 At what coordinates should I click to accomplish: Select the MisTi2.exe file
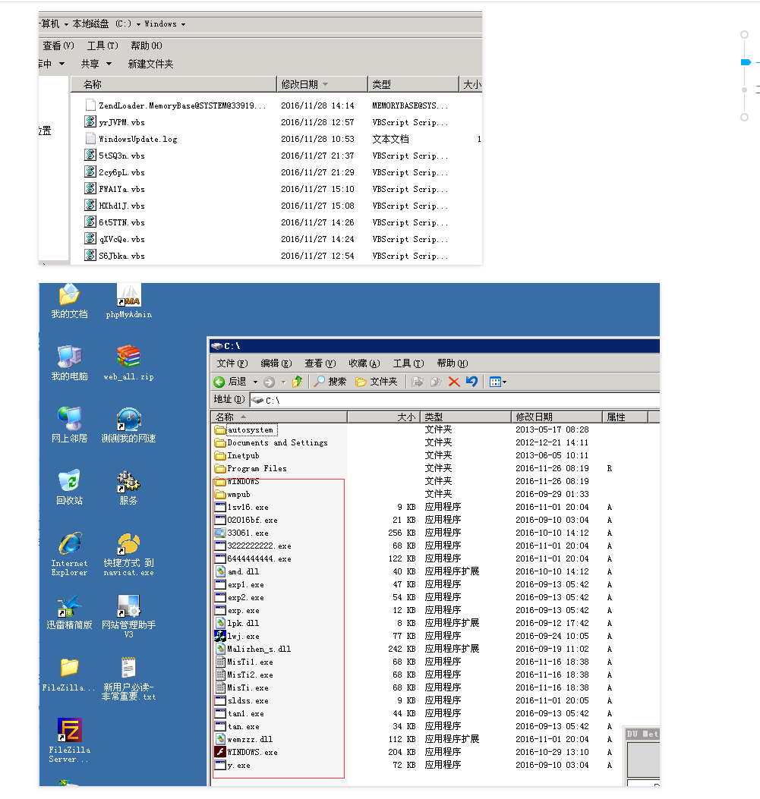(x=244, y=675)
